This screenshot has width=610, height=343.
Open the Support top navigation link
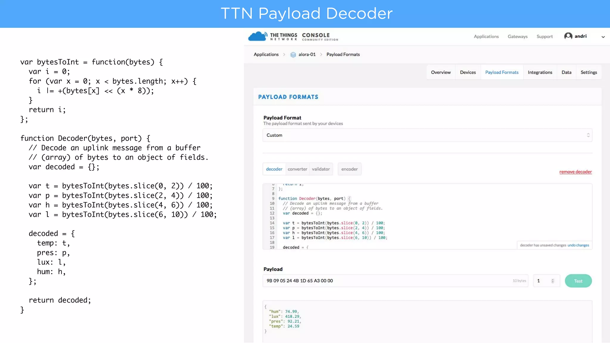coord(544,36)
